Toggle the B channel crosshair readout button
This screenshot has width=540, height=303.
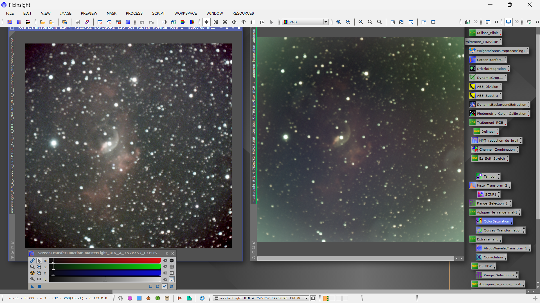[x=172, y=273]
